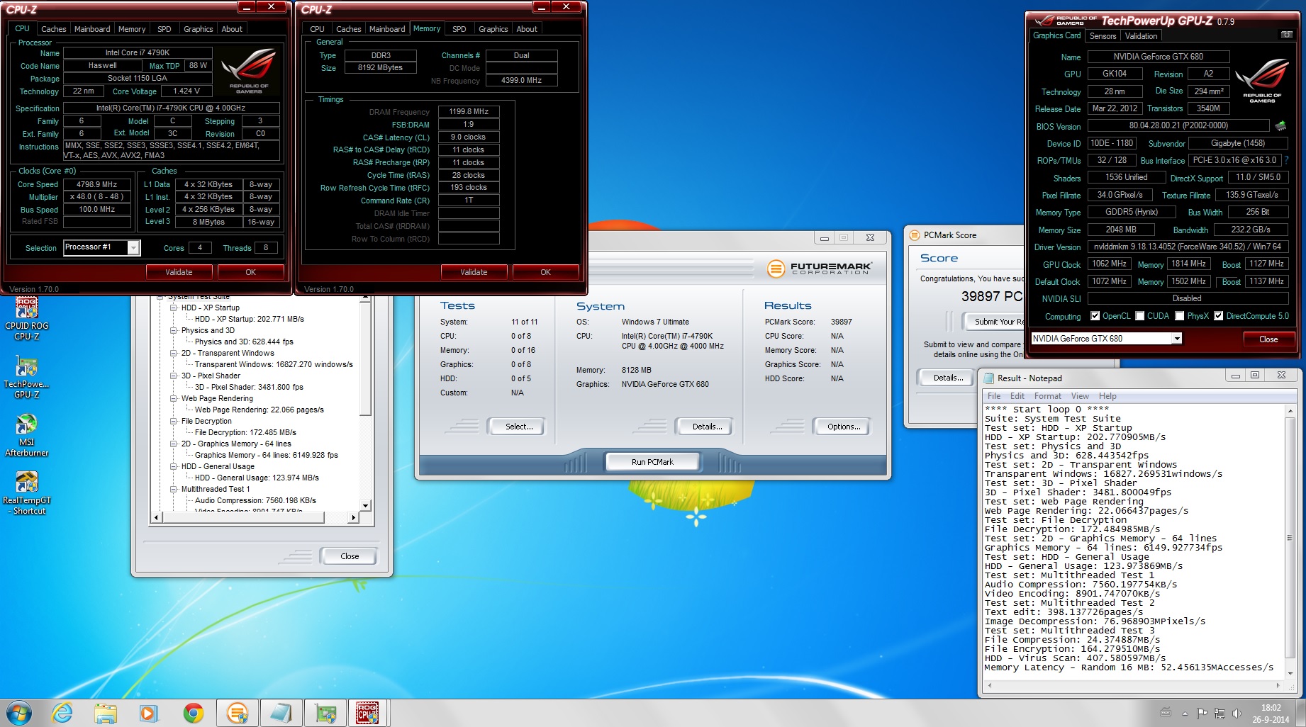Viewport: 1306px width, 727px height.
Task: Click the Notepad horizontal scrollbar
Action: (1134, 686)
